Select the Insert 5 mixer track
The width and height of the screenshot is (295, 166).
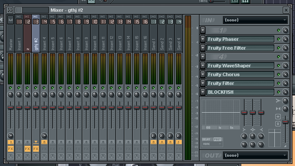(53, 33)
